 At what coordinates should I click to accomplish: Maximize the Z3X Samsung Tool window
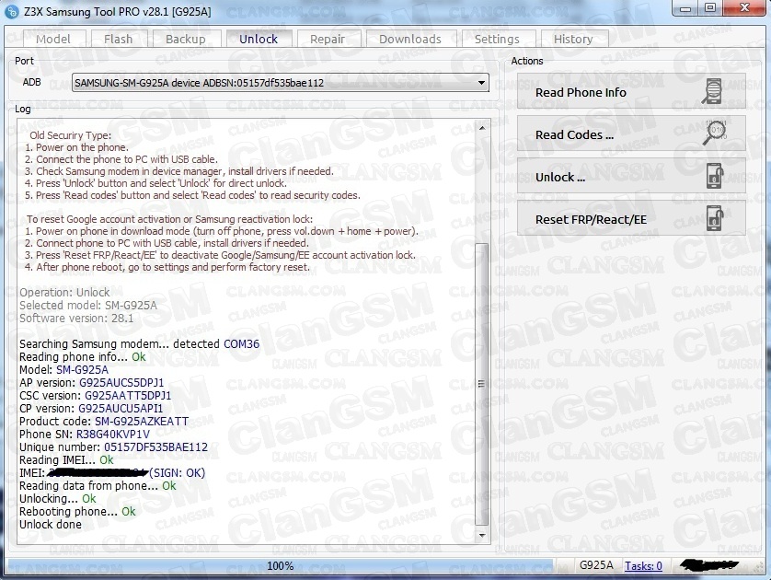[x=710, y=8]
